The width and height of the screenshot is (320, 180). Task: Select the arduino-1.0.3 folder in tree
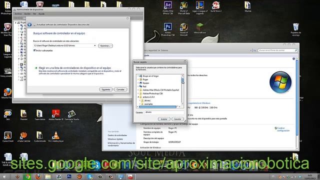click(148, 97)
